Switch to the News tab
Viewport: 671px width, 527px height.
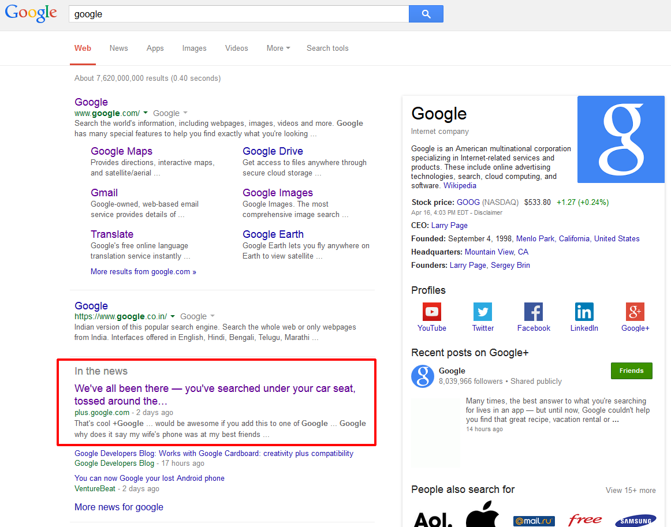(118, 48)
